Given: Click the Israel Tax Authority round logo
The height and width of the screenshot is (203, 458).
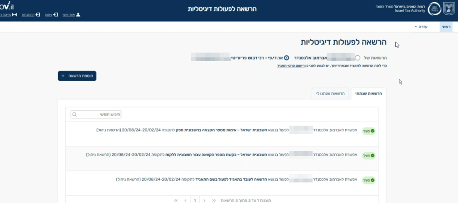Looking at the screenshot, I should coord(434,9).
